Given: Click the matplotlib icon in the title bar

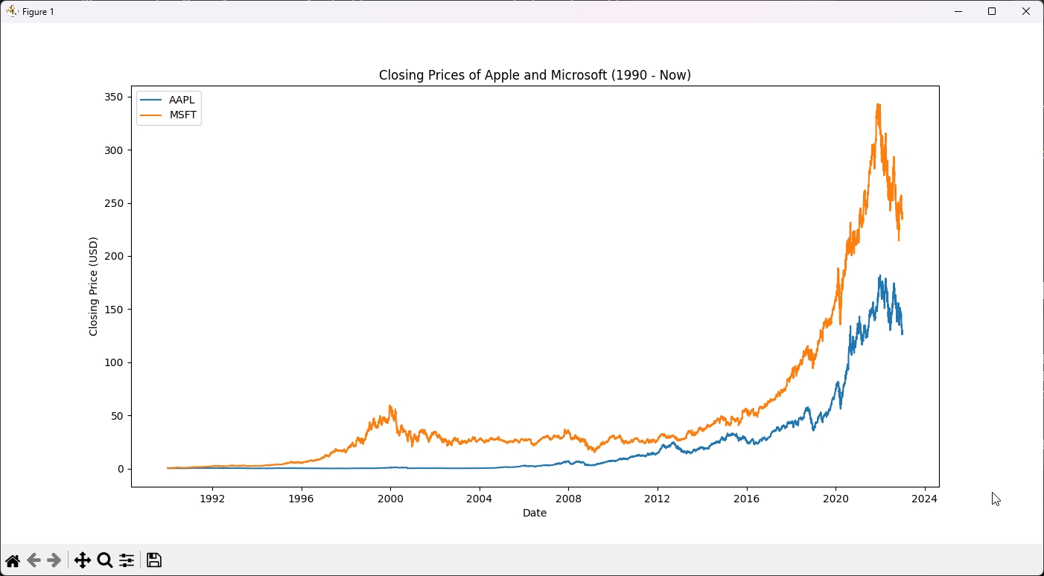Looking at the screenshot, I should pos(12,11).
